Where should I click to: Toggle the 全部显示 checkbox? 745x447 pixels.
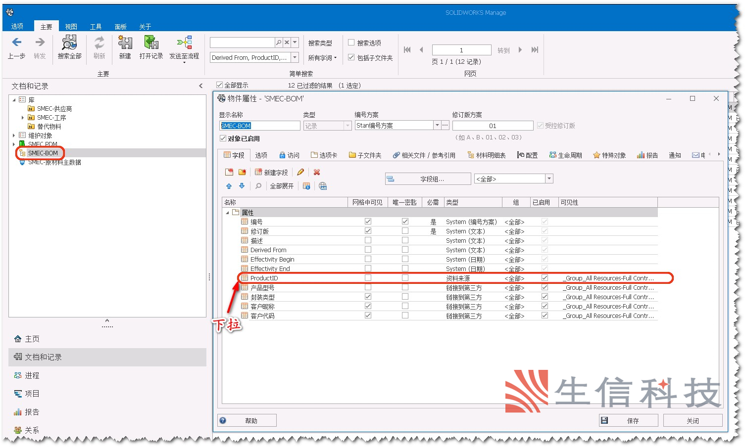coord(220,85)
